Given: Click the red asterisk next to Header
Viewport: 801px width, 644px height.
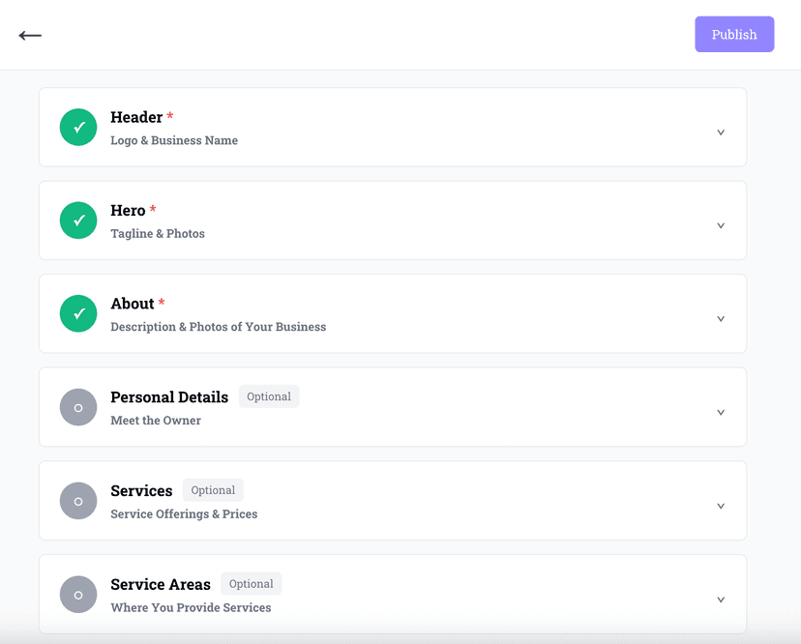Looking at the screenshot, I should (170, 114).
